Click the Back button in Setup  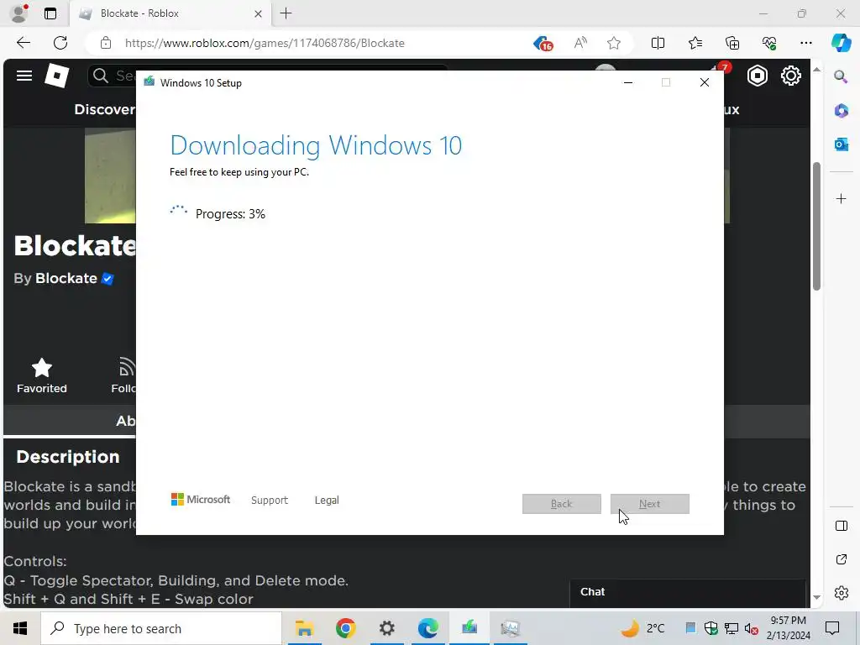[562, 504]
